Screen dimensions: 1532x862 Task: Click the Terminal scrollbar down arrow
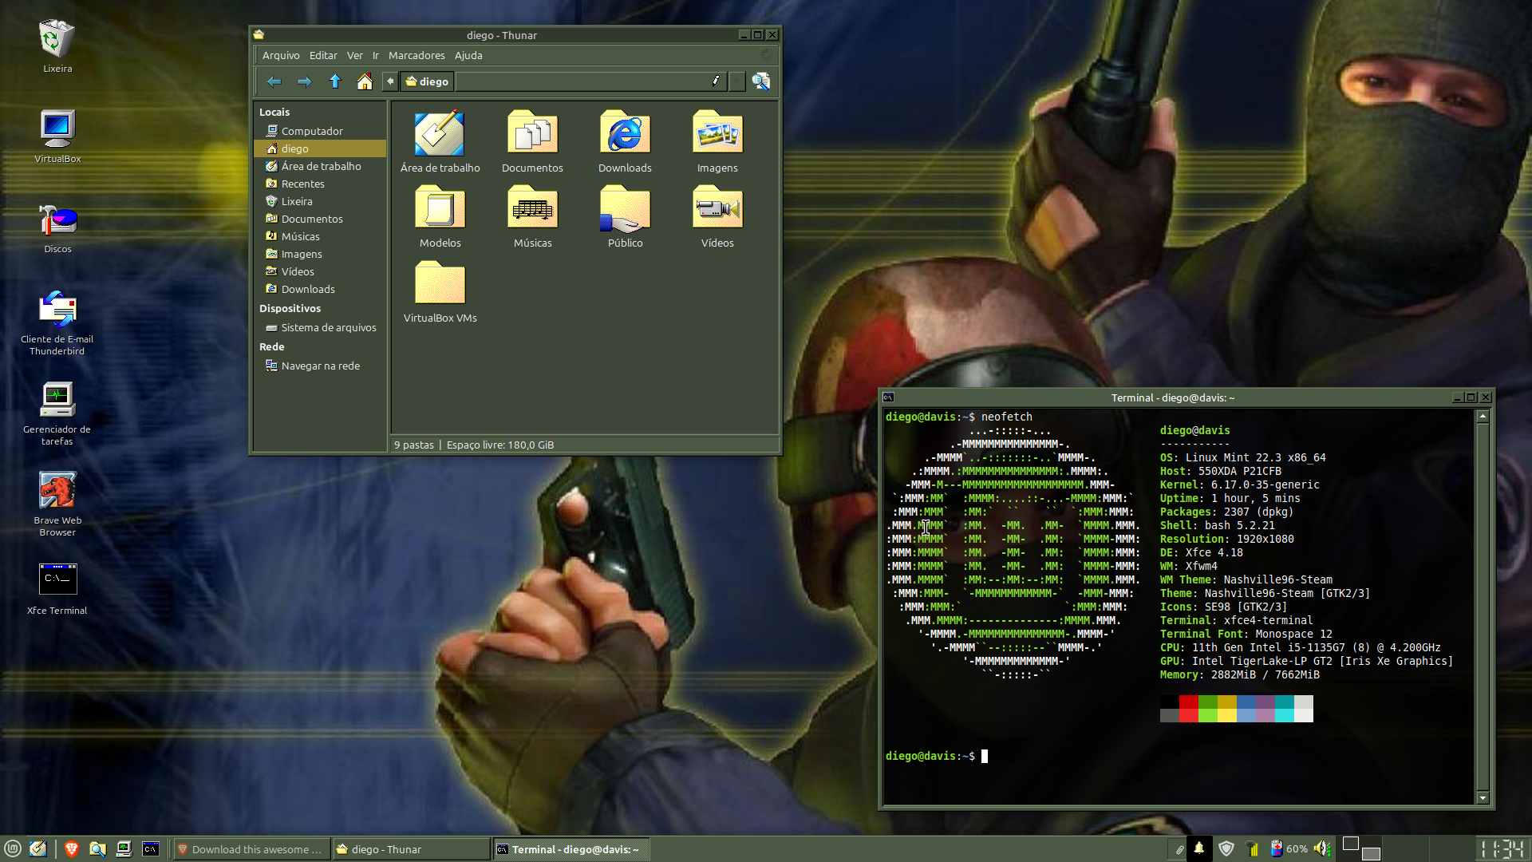[1483, 798]
